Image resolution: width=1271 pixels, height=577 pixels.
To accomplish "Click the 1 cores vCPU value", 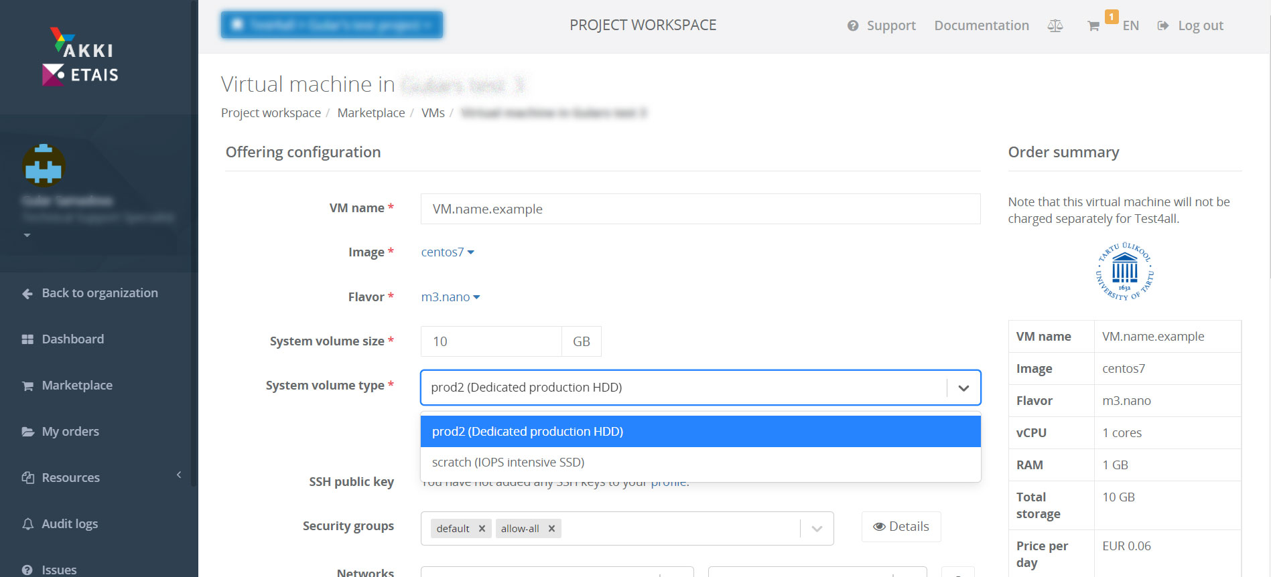I will click(x=1122, y=433).
